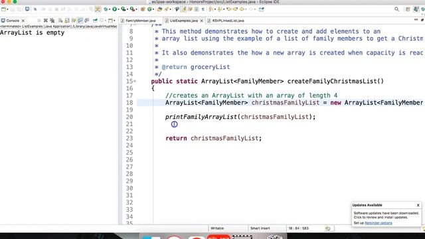Click the Writable status bar field
Screen dimensions: 425x239
(x=217, y=228)
